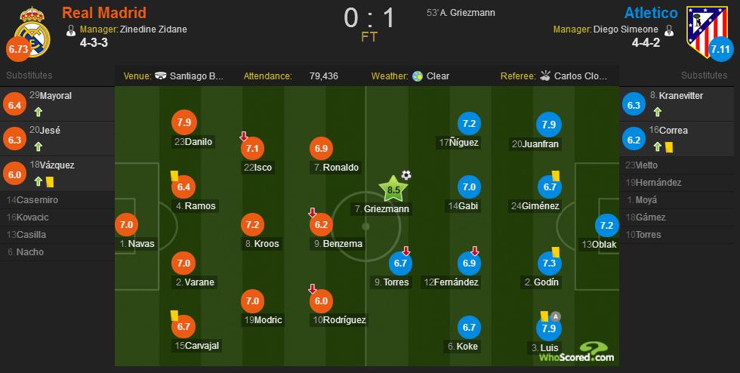Image resolution: width=740 pixels, height=373 pixels.
Task: Click Ronaldo's 6.9 rating circle
Action: 321,148
